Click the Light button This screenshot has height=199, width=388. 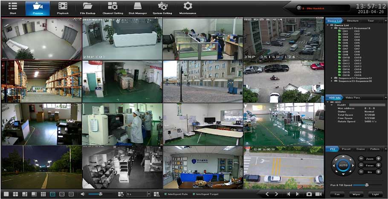tap(376, 194)
